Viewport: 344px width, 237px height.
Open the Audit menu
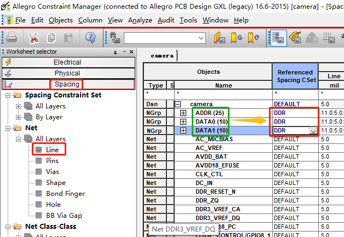click(166, 20)
